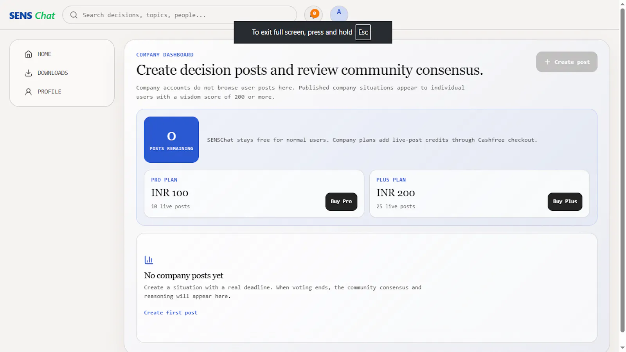Click the '10 live posts' text
626x352 pixels.
(170, 207)
